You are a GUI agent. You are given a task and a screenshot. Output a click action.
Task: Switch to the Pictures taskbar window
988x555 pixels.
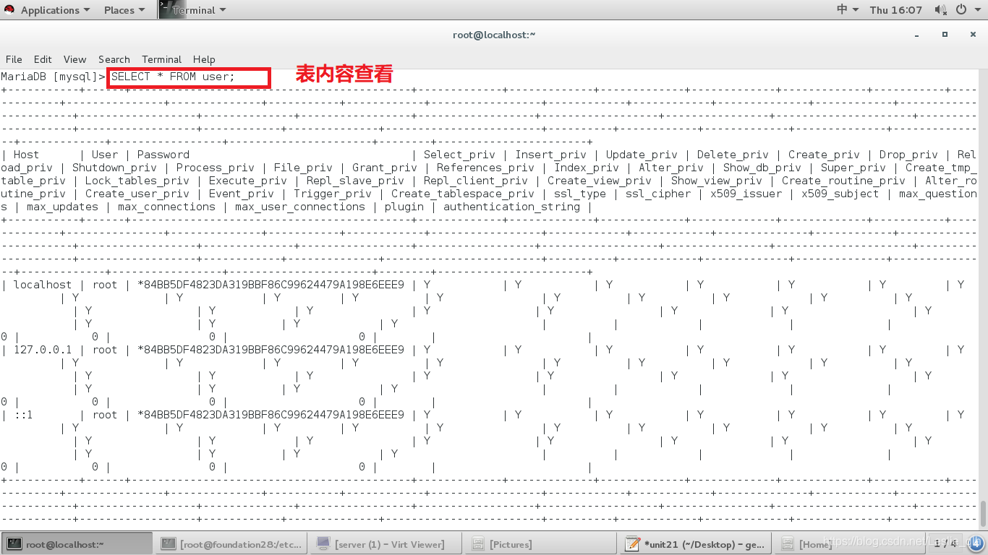click(x=541, y=544)
